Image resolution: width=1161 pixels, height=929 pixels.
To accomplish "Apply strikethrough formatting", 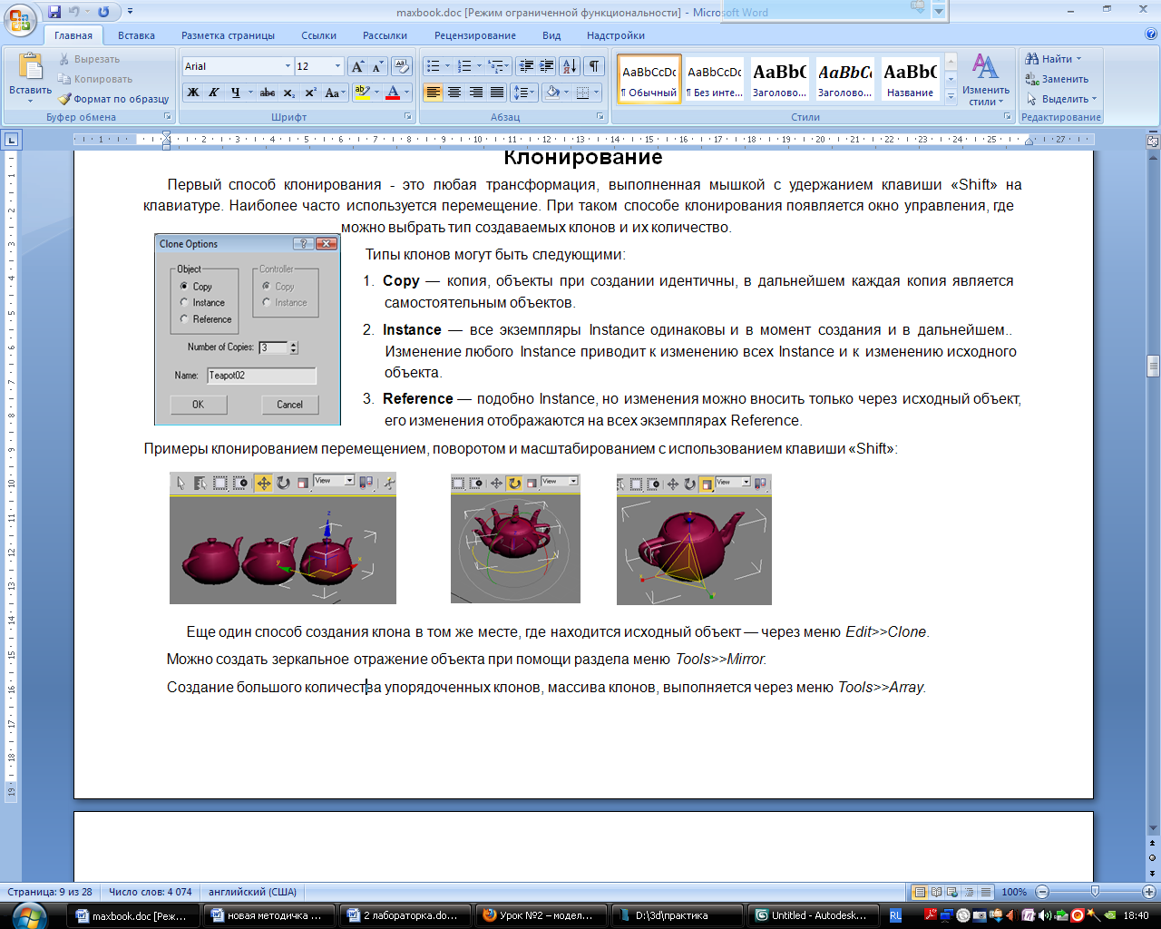I will (267, 93).
